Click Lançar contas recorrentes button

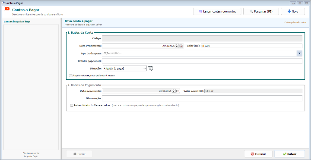tap(217, 12)
